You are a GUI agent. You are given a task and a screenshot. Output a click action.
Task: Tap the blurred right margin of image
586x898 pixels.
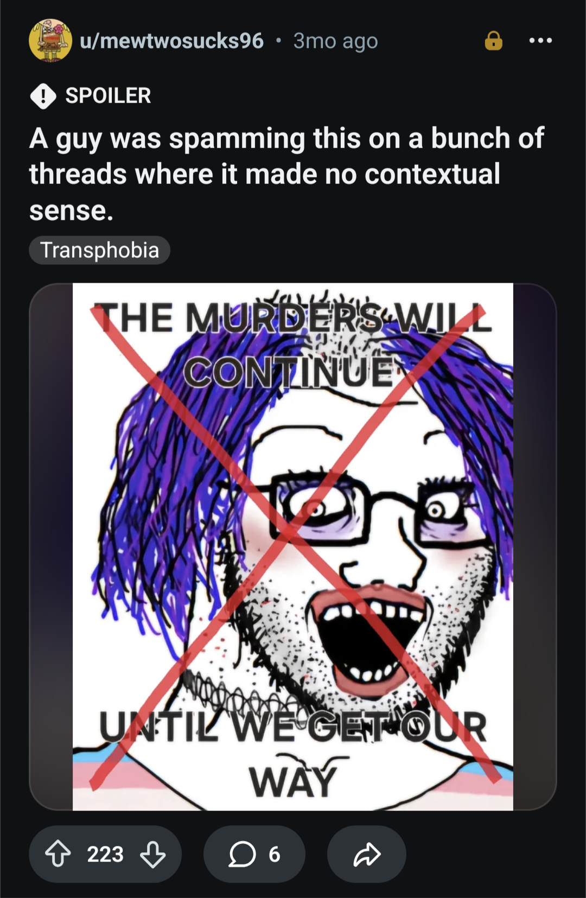[x=535, y=547]
